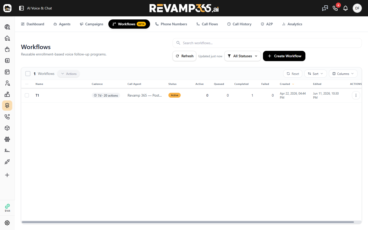Open the shopping bag sidebar icon
The image size is (368, 230).
(7, 49)
